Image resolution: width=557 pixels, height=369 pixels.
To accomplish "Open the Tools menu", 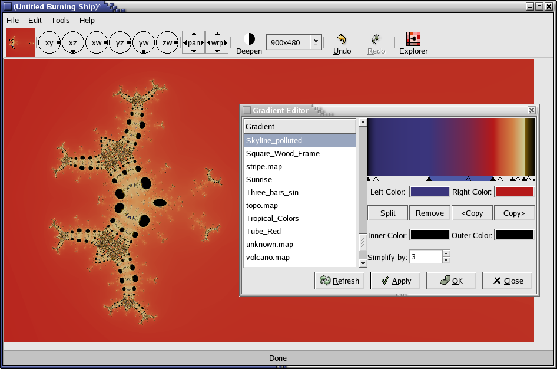I will click(x=60, y=20).
